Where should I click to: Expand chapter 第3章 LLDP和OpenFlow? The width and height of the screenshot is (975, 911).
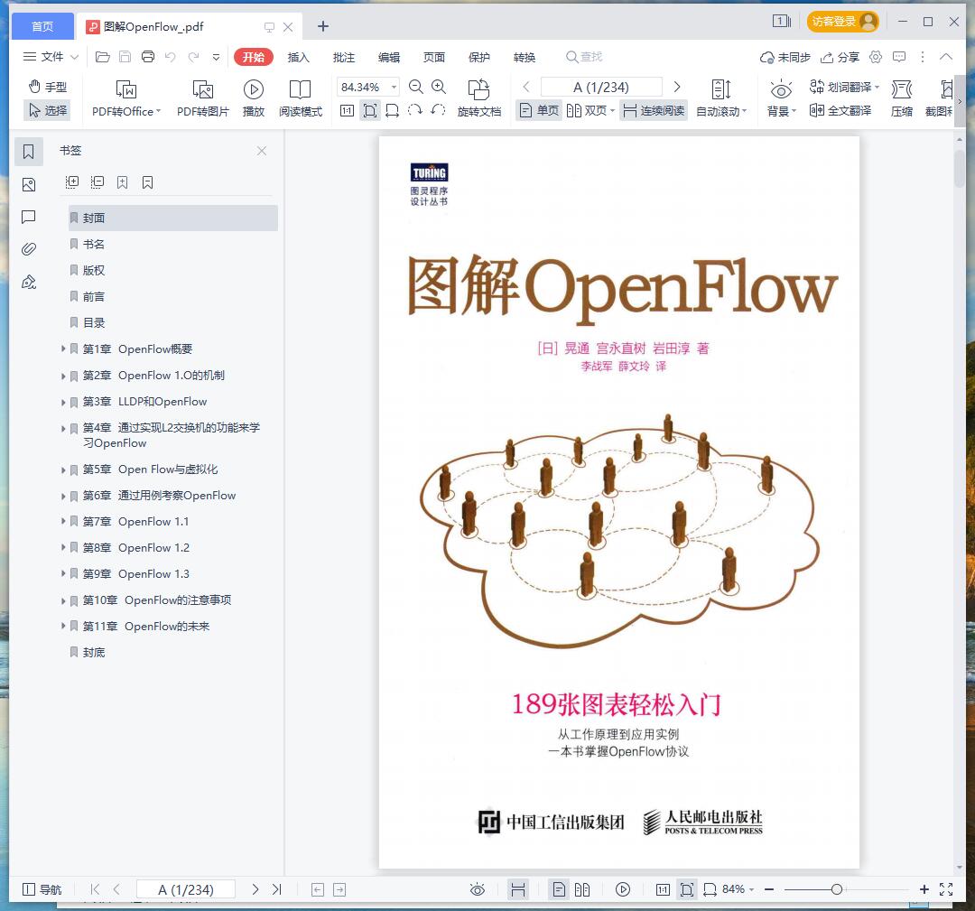[63, 402]
